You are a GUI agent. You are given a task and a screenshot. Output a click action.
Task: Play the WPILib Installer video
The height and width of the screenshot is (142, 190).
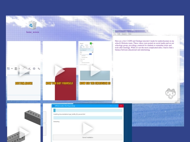88,128
